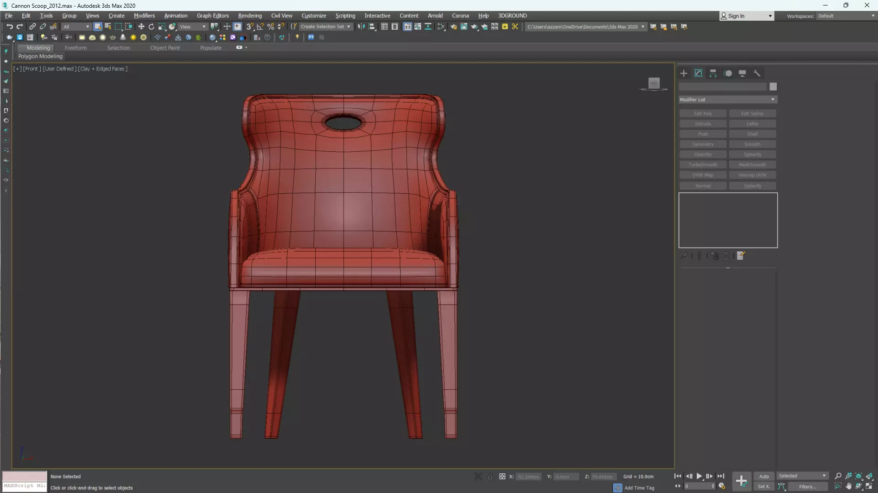Click the Unwrap UVW modifier button

coord(752,175)
